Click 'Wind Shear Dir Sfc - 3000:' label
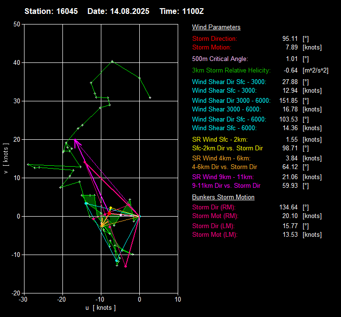Viewport: 341px width, 317px height. [229, 82]
